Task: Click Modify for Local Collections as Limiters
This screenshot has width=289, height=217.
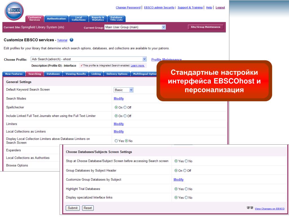Action: tap(119, 132)
